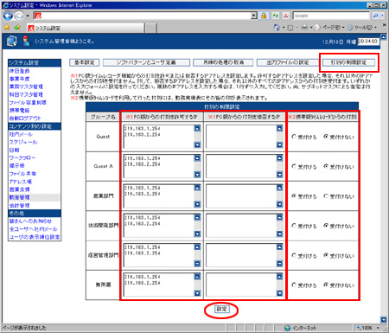Select 受付けない radio for 無所属 group
The image size is (389, 333).
(326, 285)
